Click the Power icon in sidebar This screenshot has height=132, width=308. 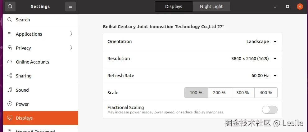[10, 104]
